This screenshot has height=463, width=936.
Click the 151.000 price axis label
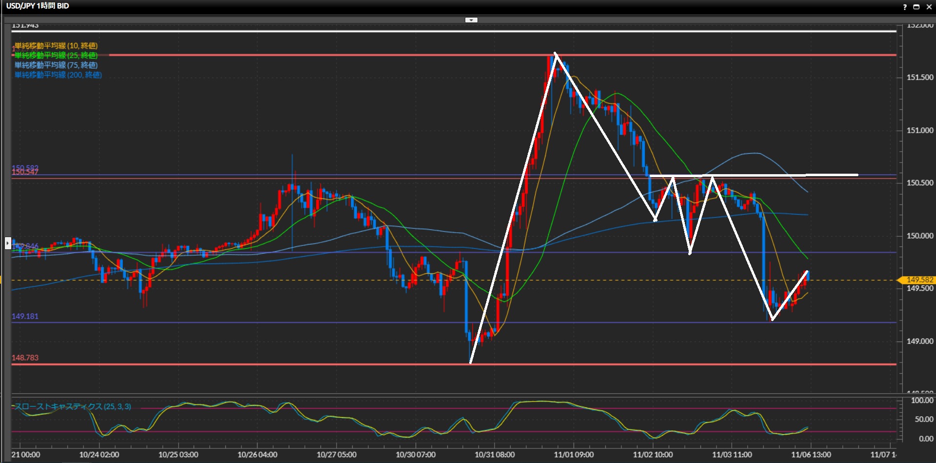920,130
